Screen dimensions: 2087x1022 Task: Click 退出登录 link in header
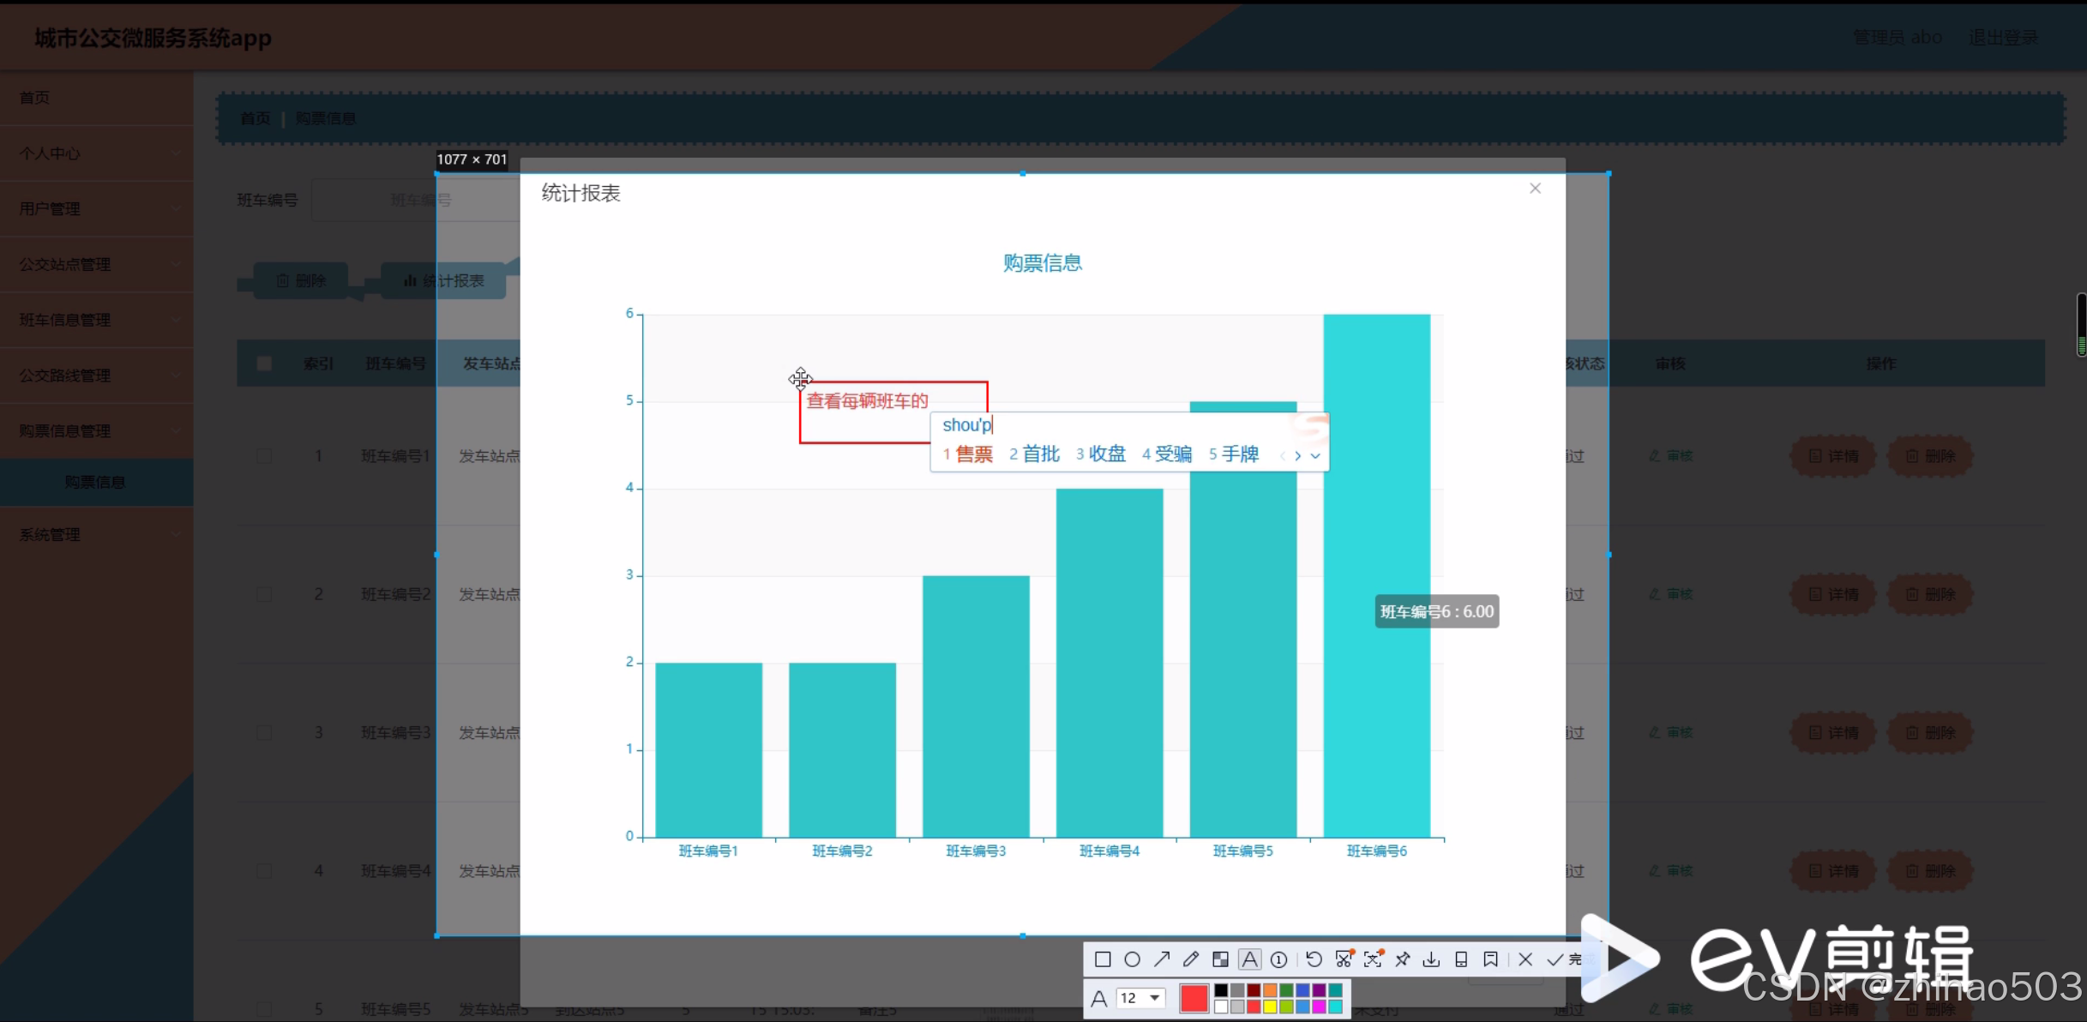(x=2003, y=37)
